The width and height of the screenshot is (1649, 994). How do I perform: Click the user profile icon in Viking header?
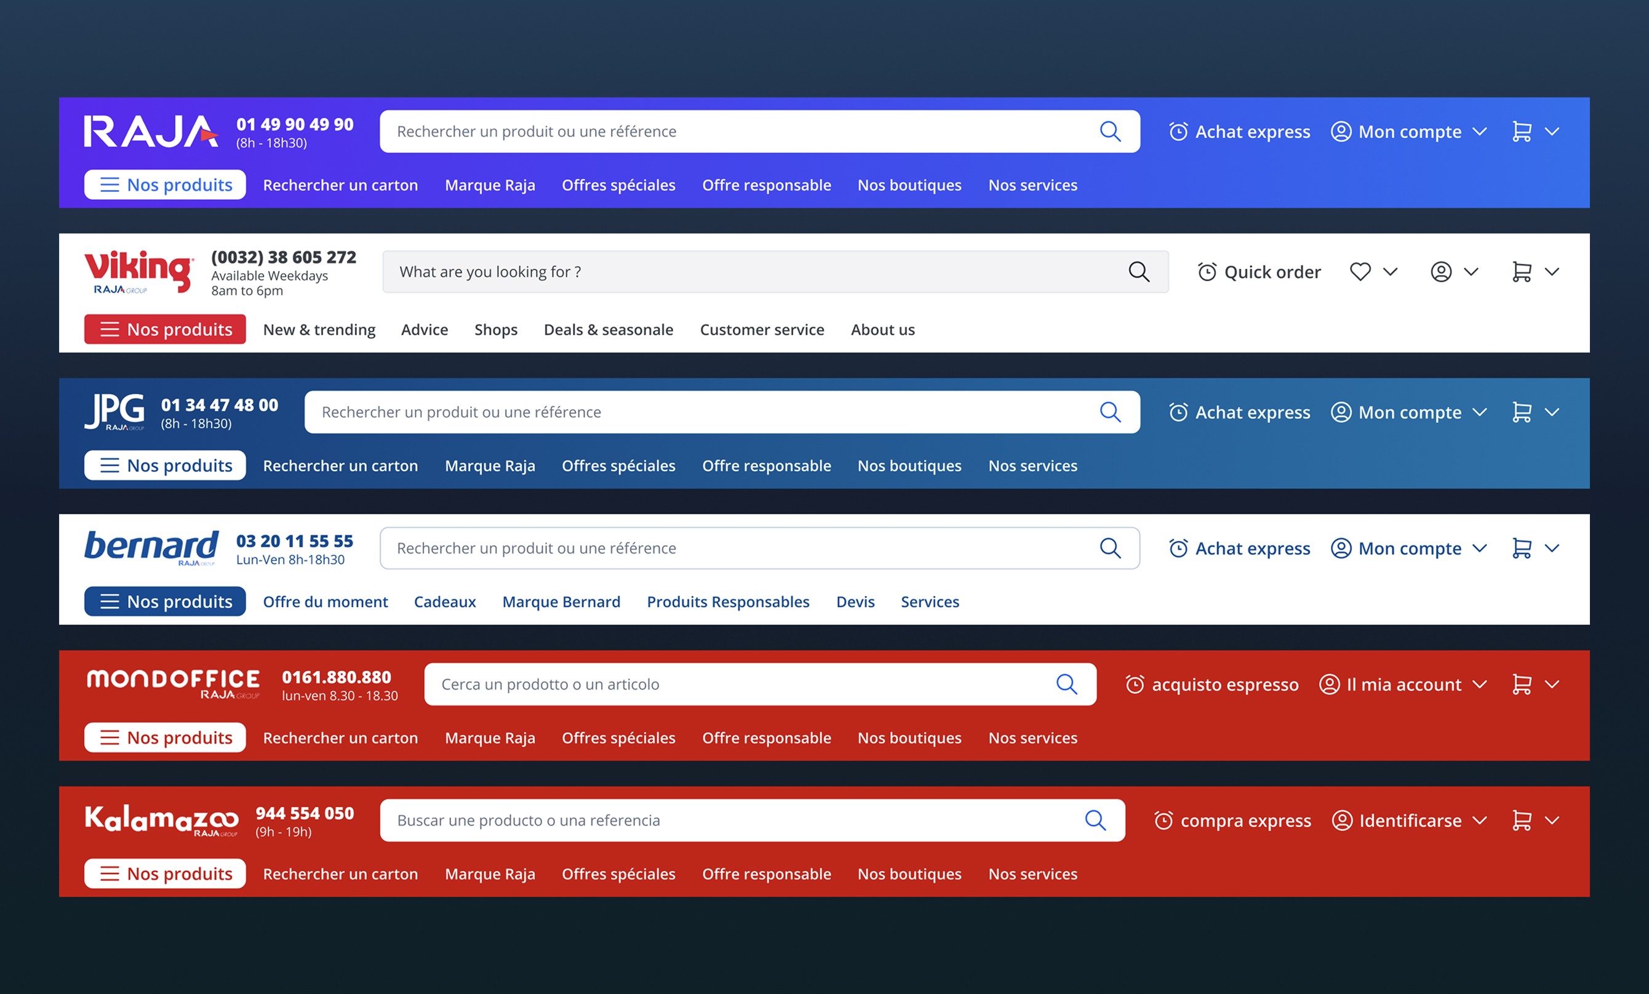[1441, 272]
